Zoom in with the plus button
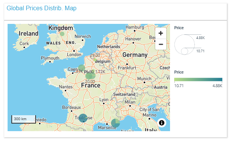Viewport: 231px width, 141px height. tap(161, 33)
